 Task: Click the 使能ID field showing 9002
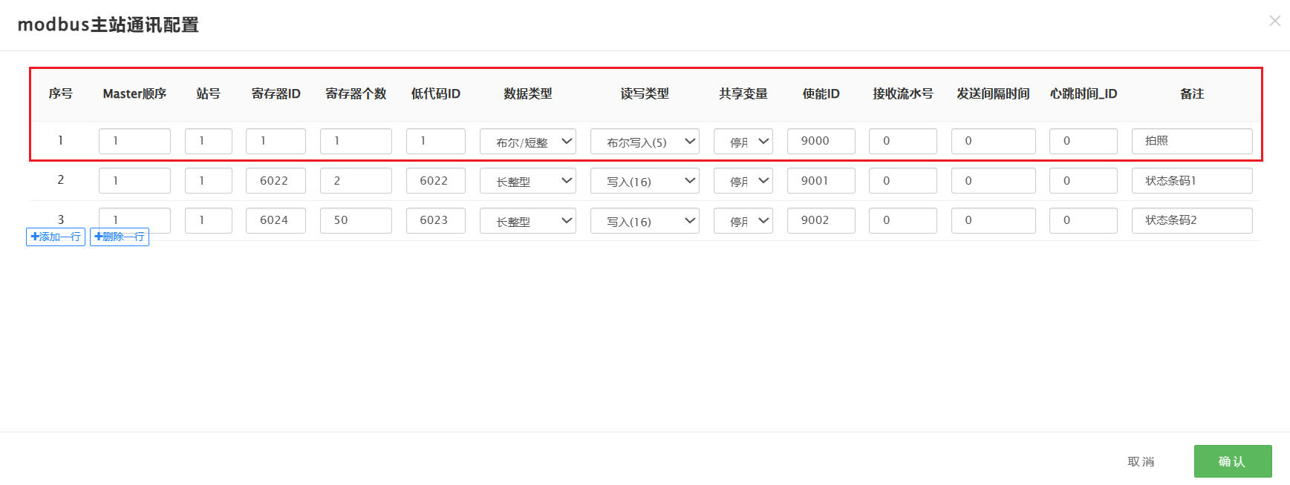(821, 220)
